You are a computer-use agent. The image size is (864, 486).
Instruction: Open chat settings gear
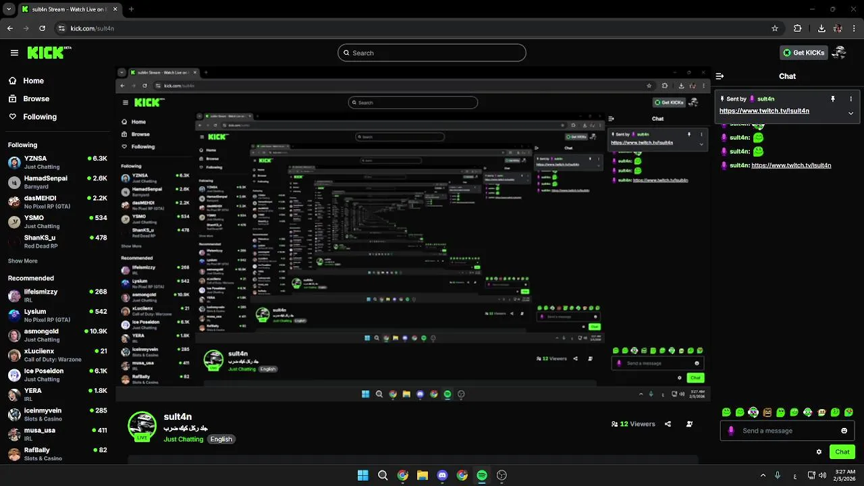[819, 452]
